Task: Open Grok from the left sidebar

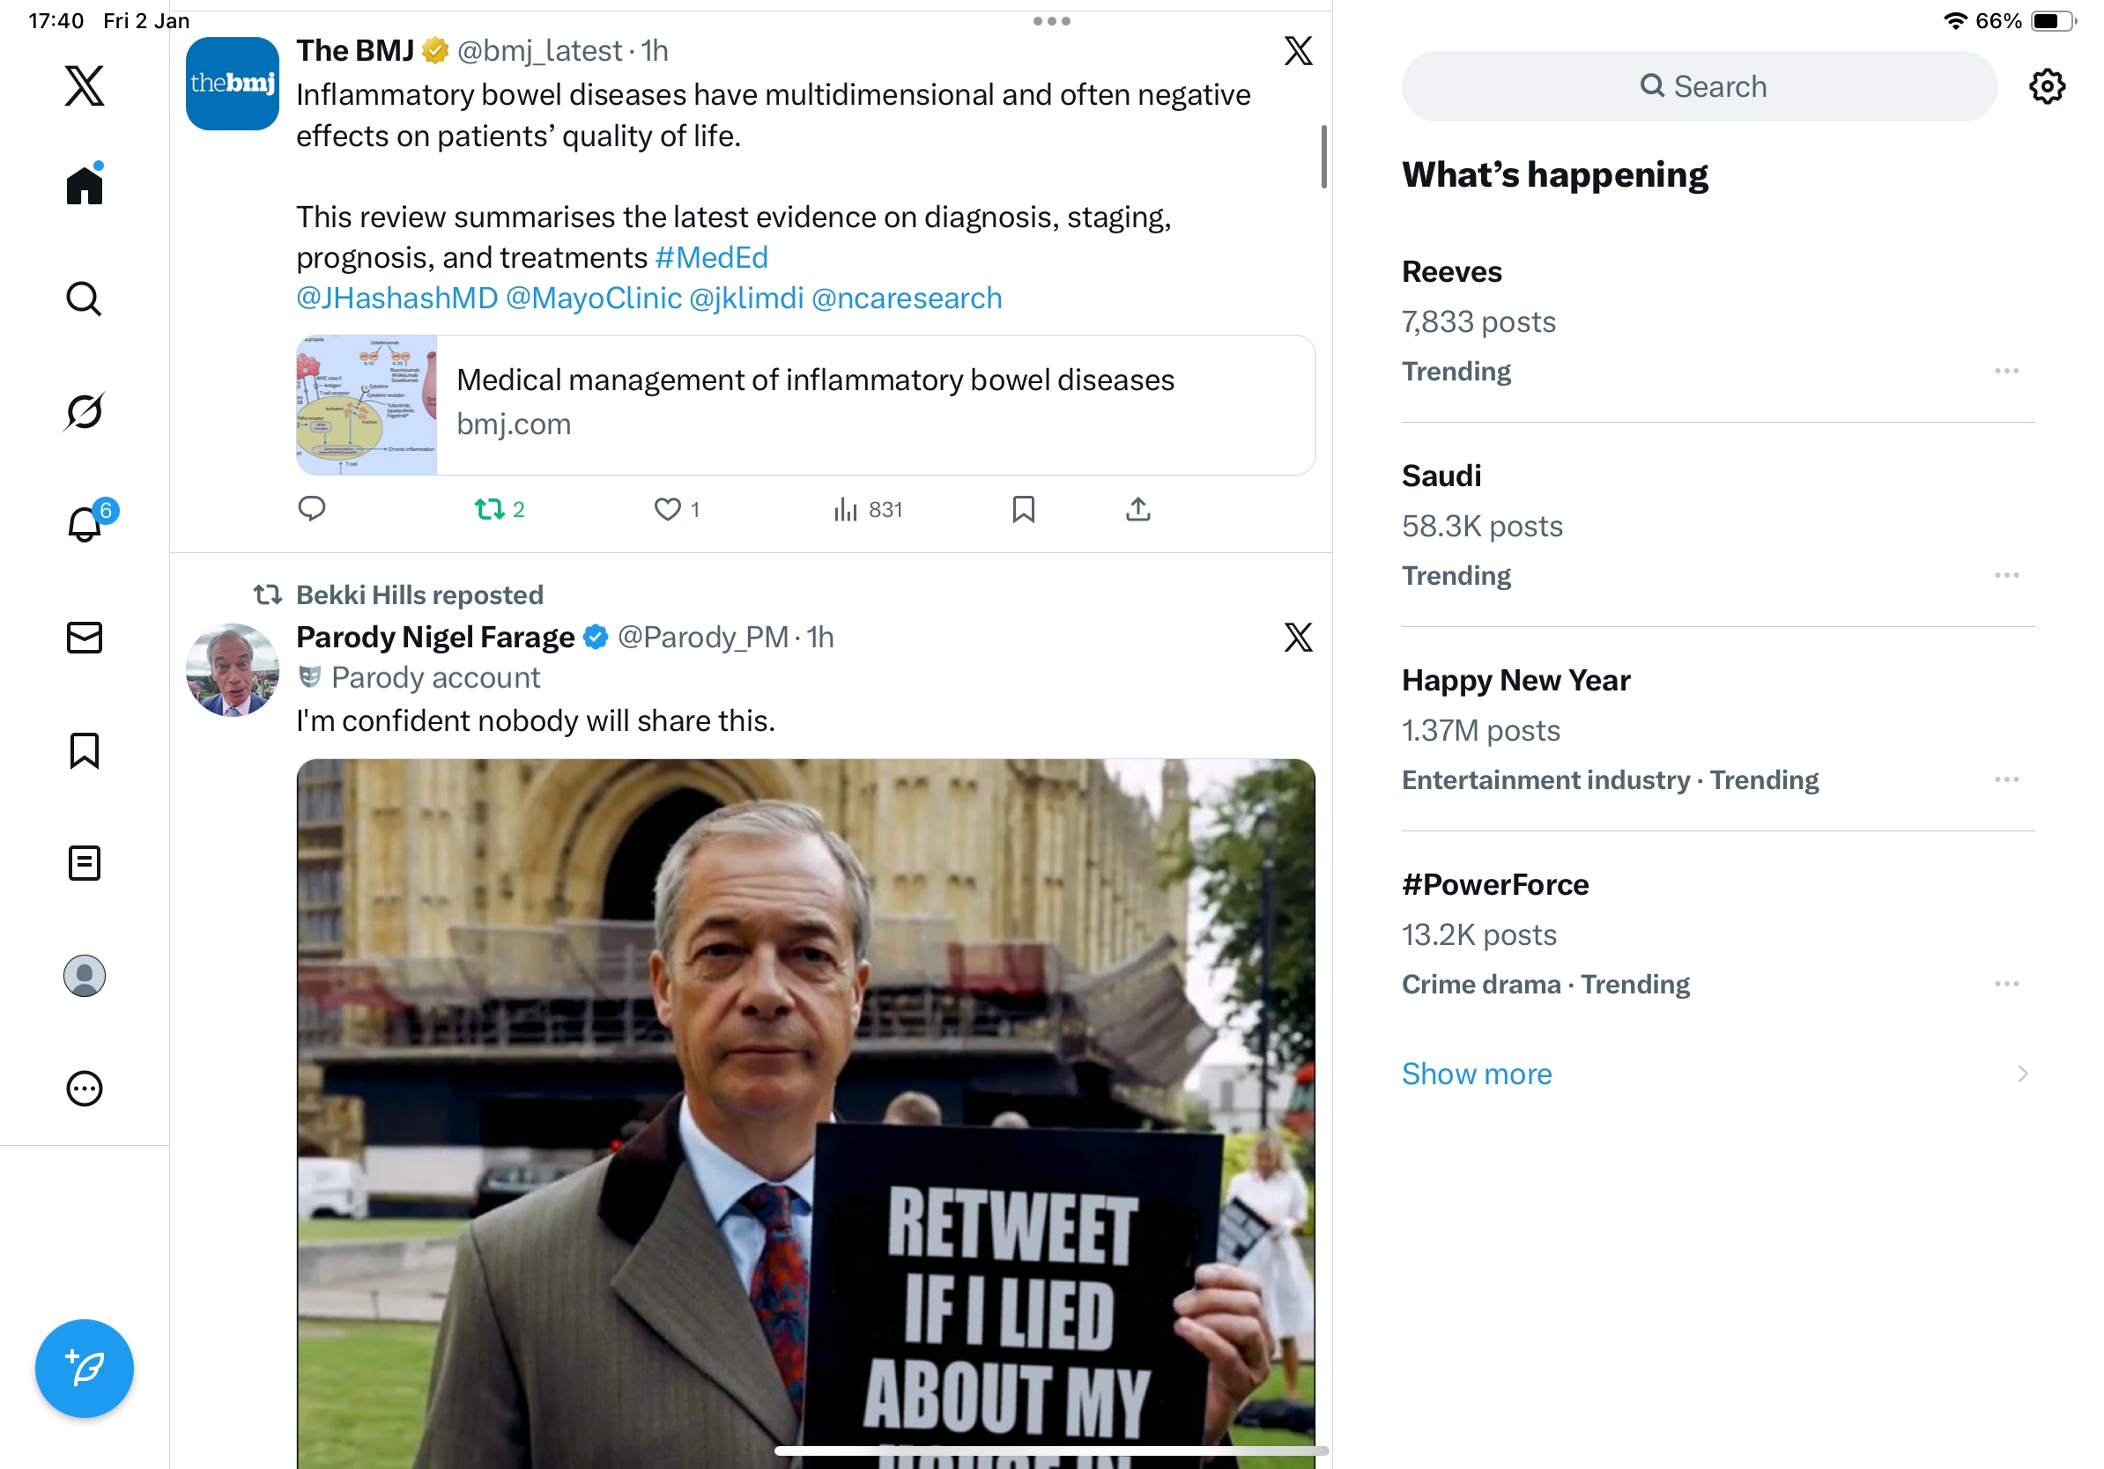Action: (x=85, y=411)
